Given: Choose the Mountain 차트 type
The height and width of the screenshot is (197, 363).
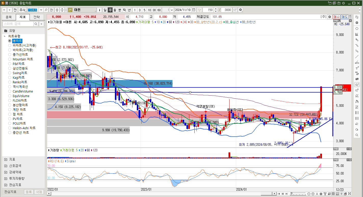Looking at the screenshot, I should click(10, 59).
